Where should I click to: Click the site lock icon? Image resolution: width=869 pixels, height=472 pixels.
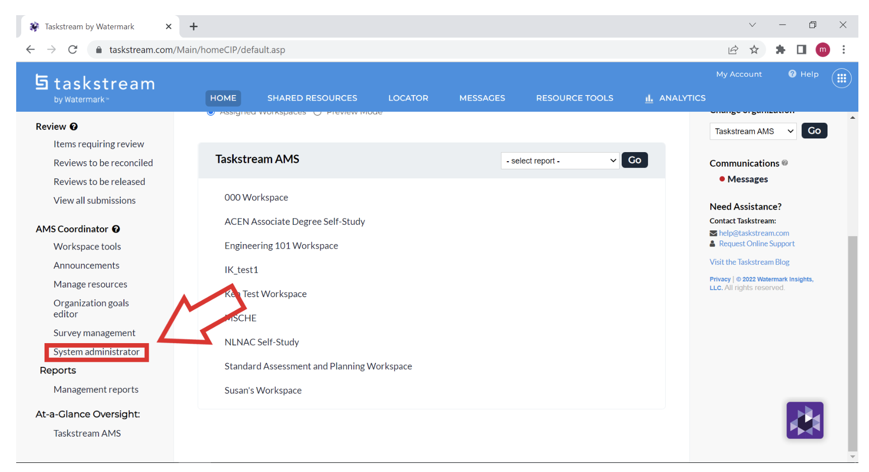pyautogui.click(x=99, y=50)
